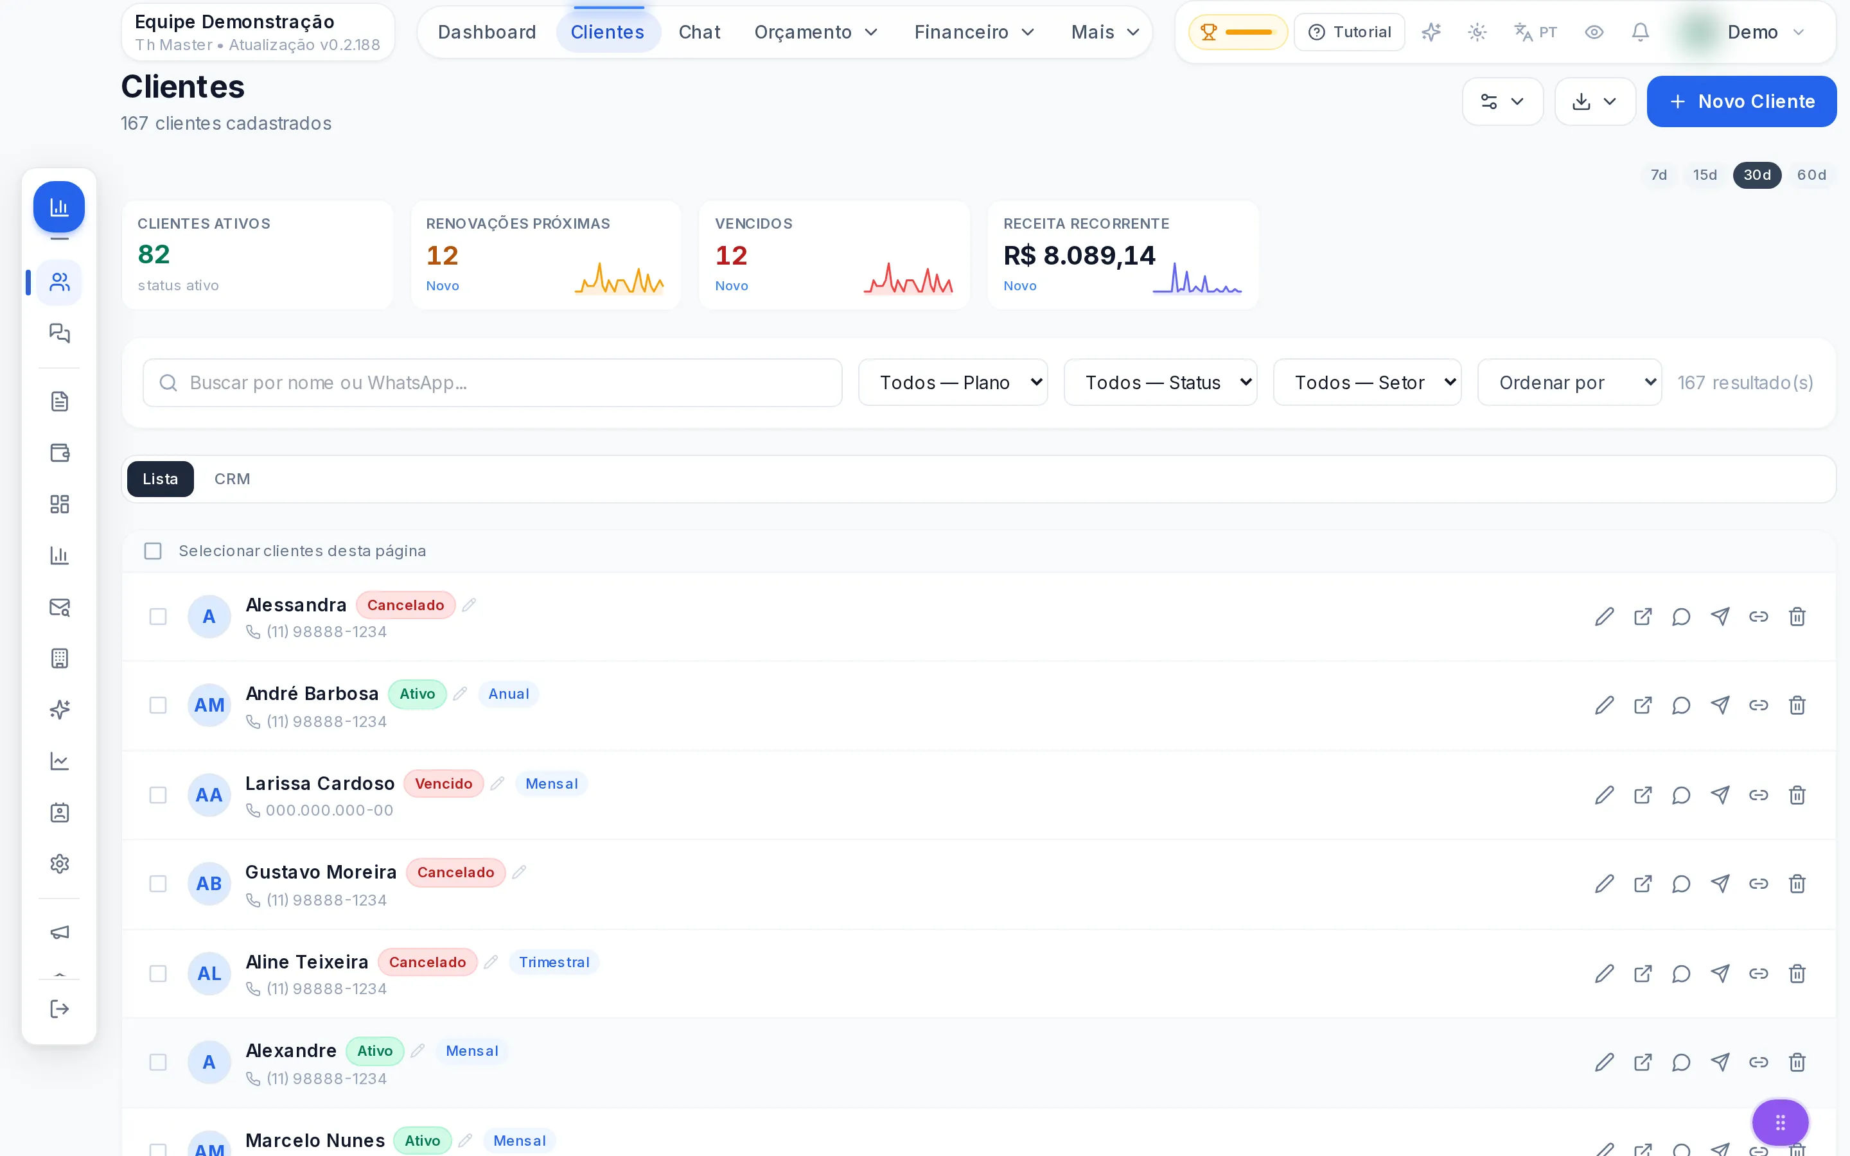
Task: Expand the 'Todos — Status' dropdown
Action: pyautogui.click(x=1159, y=382)
